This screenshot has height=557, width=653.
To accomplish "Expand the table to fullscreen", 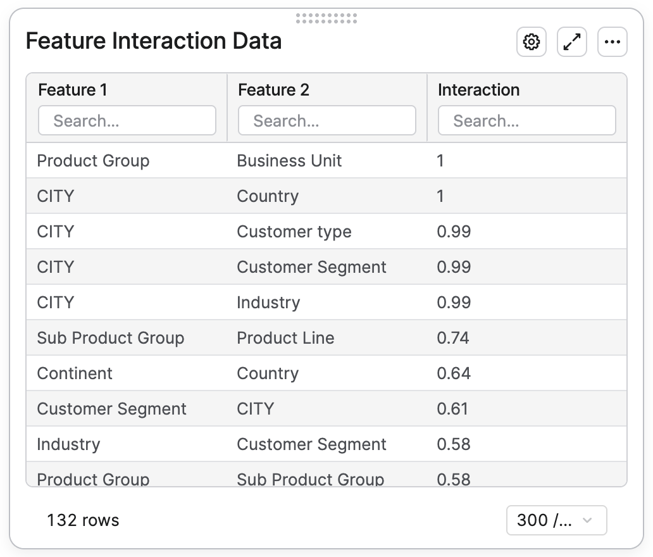I will pyautogui.click(x=572, y=42).
